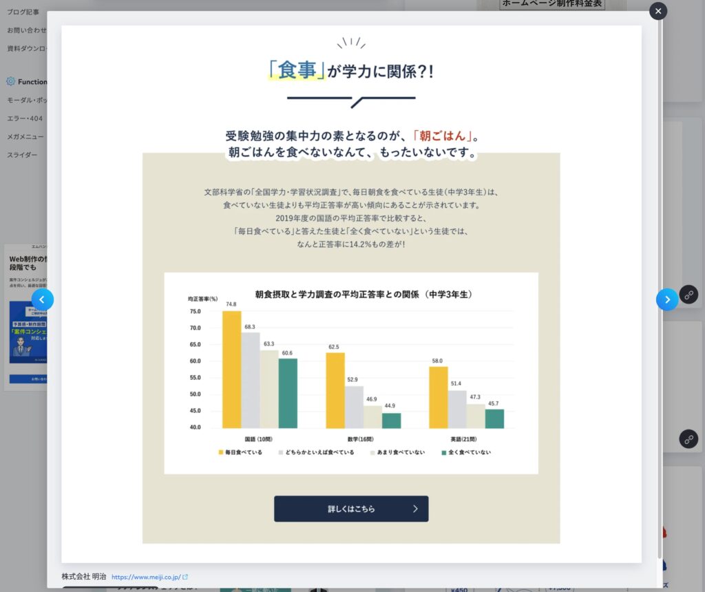Click the gear icon beside Function heading
Viewport: 705px width, 592px height.
pos(10,81)
